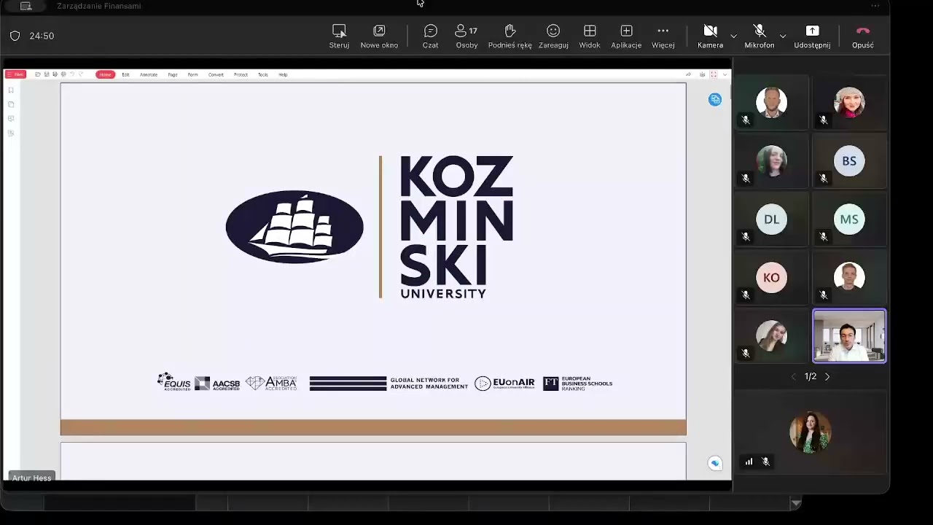This screenshot has width=933, height=525.
Task: Select the MS participant tile
Action: pos(849,219)
